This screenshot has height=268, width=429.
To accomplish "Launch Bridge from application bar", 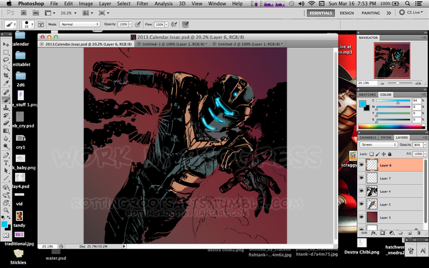I will (x=24, y=13).
